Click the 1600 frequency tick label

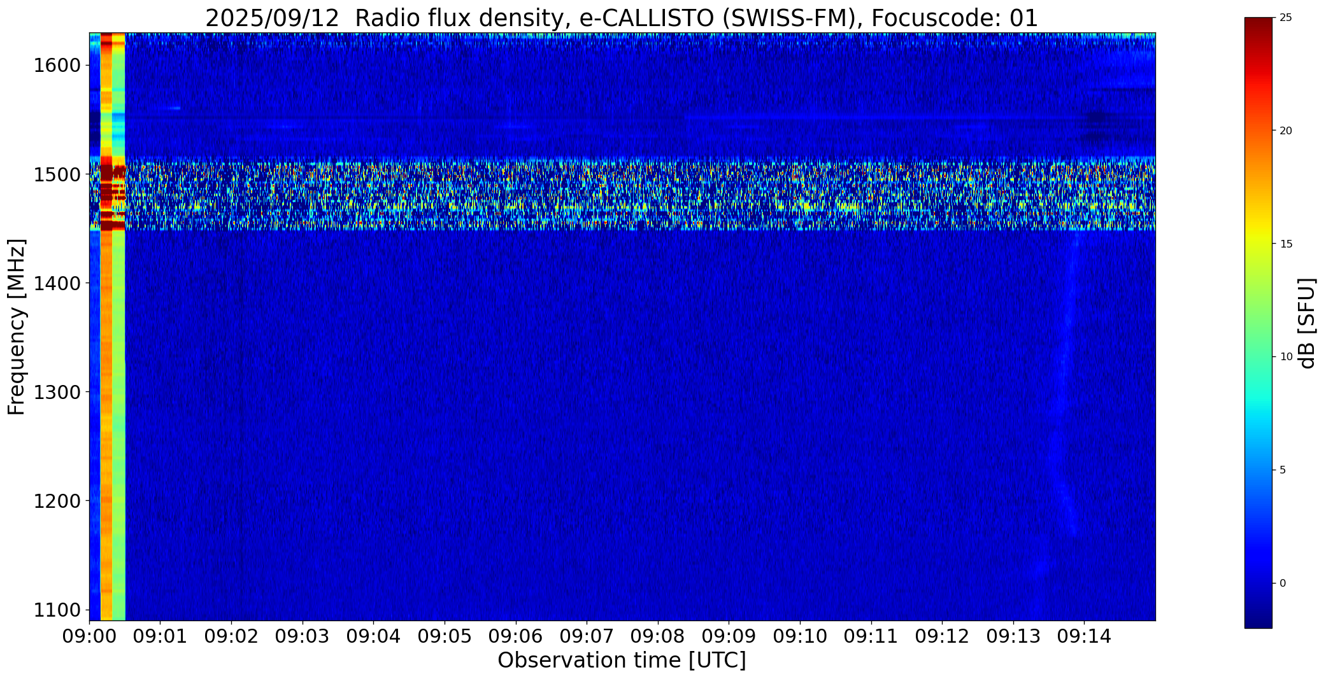pos(56,66)
